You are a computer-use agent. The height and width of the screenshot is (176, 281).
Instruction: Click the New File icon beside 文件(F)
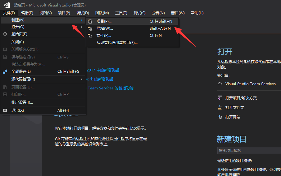click(x=90, y=36)
